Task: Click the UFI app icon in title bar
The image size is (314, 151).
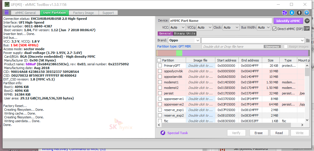Action: point(7,4)
